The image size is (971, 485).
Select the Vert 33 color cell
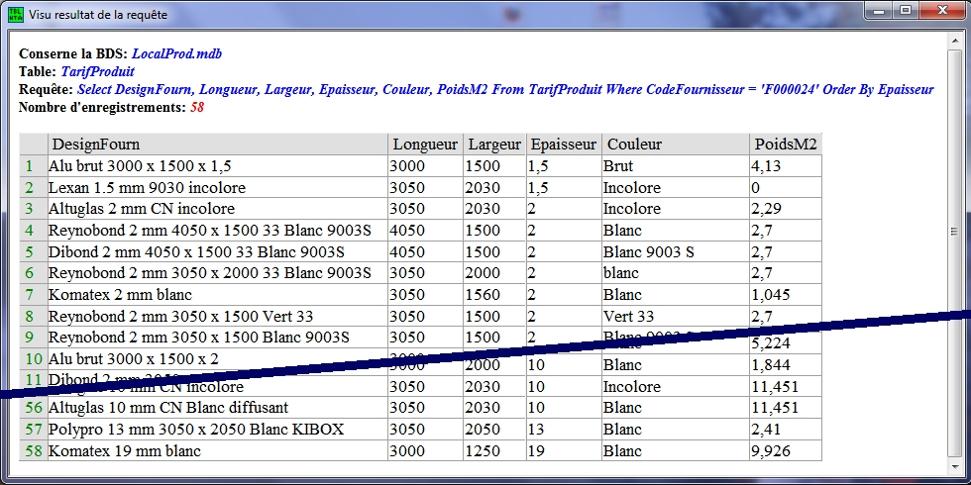pyautogui.click(x=675, y=317)
